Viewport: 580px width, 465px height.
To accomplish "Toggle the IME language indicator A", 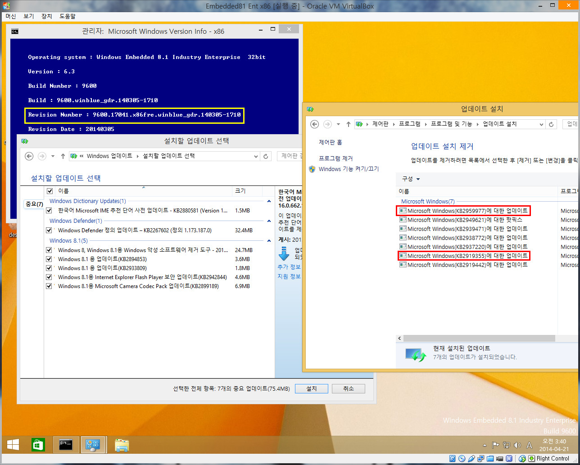I will coord(529,445).
